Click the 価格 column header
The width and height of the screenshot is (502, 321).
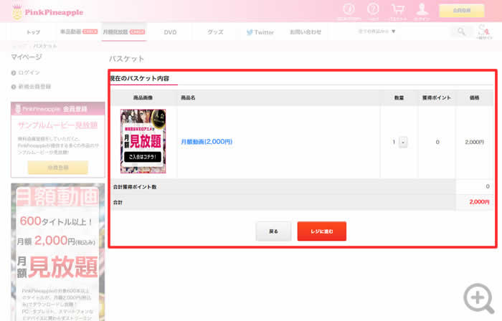[x=475, y=97]
